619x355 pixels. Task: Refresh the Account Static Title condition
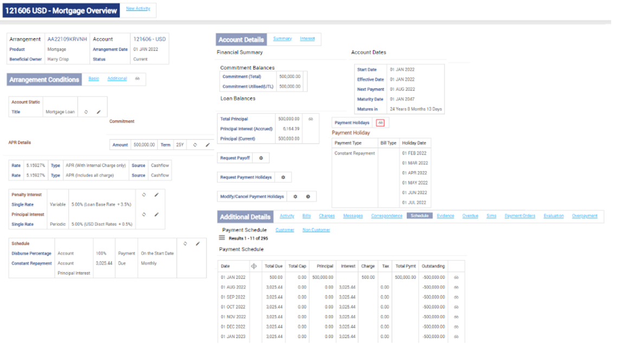pos(86,112)
